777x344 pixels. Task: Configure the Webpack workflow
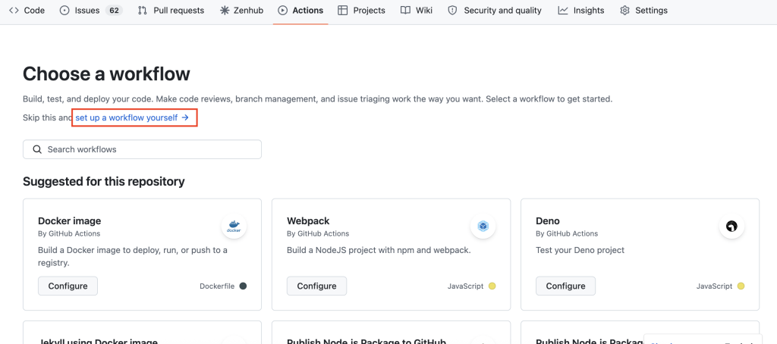click(x=316, y=286)
